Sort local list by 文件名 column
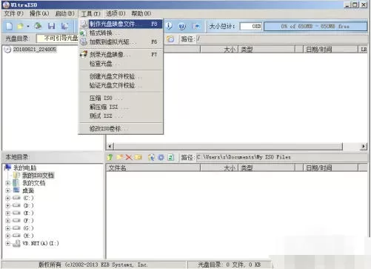Screen dimensions: 371x269 (153, 168)
